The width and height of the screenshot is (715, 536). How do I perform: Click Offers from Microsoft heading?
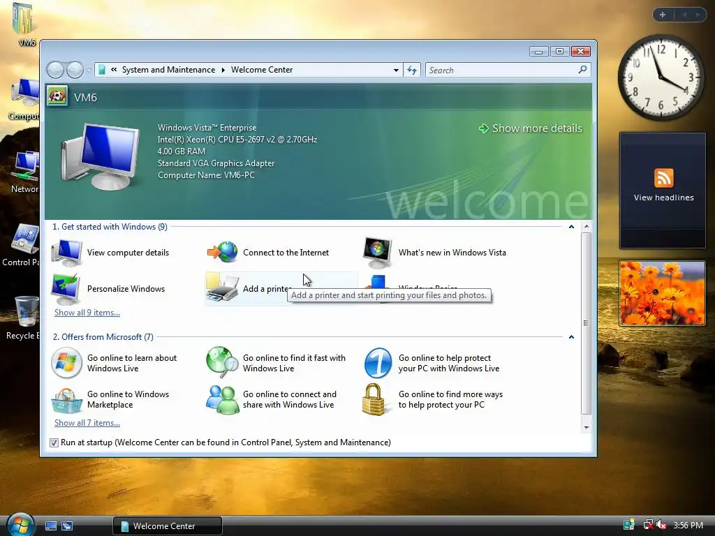pos(103,337)
